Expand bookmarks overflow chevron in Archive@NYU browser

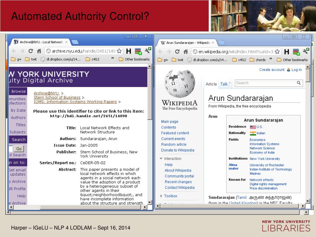[113, 58]
